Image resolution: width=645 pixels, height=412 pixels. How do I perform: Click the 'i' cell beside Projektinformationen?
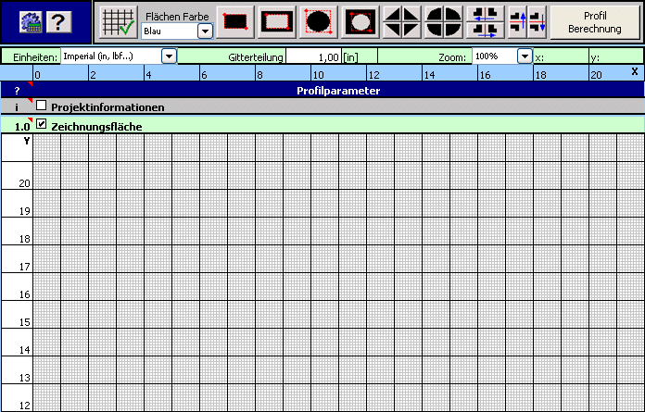[x=17, y=107]
